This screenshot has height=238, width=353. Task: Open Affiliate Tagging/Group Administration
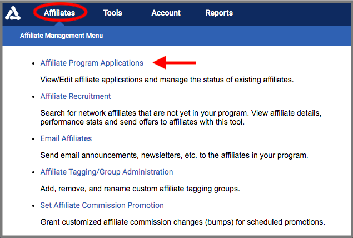(x=107, y=172)
